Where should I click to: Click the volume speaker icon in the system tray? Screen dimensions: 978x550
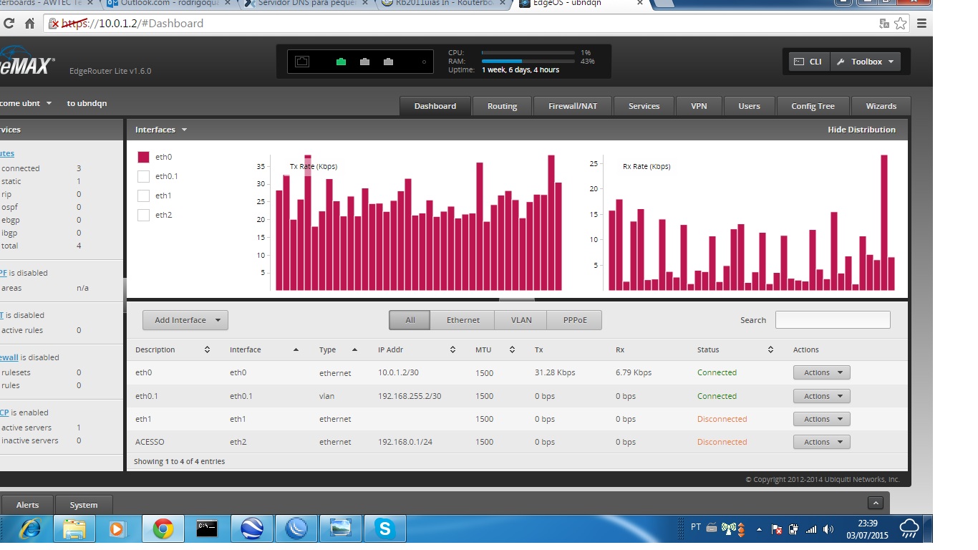coord(828,530)
